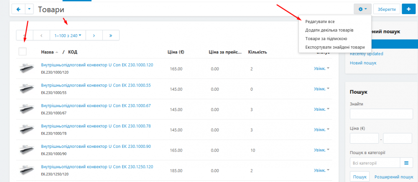The image size is (418, 182).
Task: Open category list icon button
Action: tap(406, 162)
